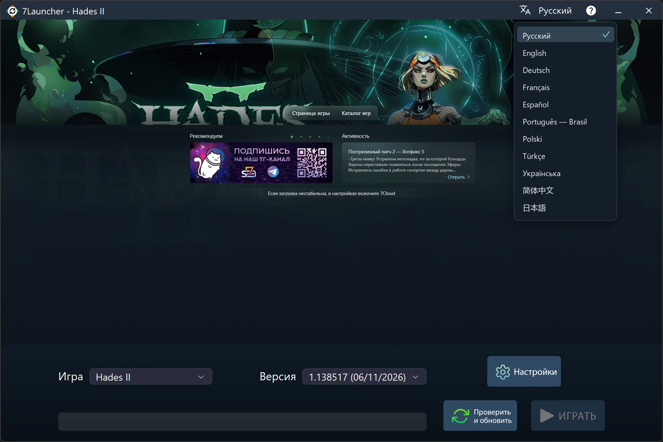Select the second carousel dot indicator
This screenshot has width=663, height=442.
point(301,137)
